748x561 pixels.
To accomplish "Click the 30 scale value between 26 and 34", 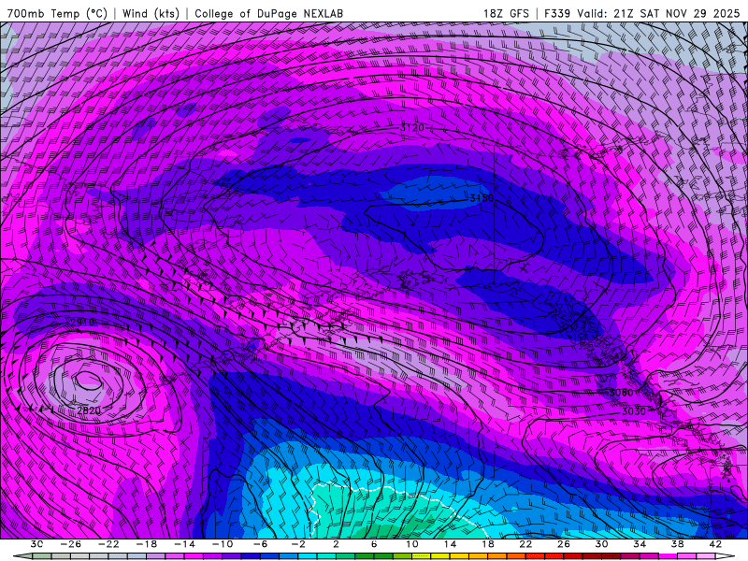I will point(601,544).
